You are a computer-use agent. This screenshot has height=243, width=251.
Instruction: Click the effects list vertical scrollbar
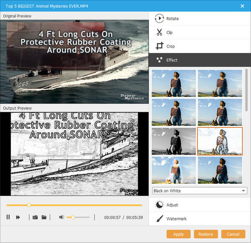[246, 88]
